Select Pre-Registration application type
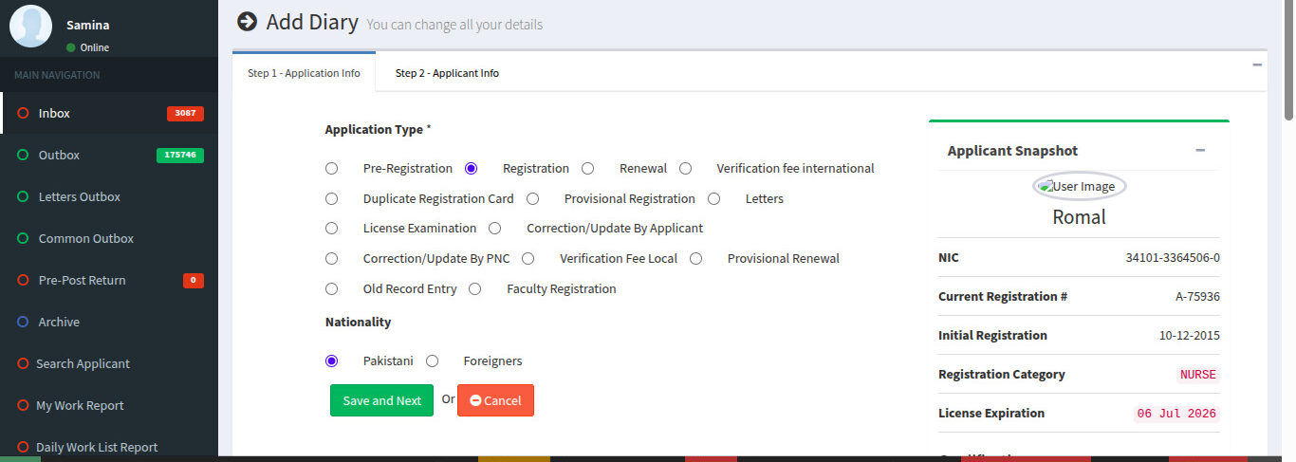This screenshot has height=462, width=1296. tap(331, 168)
